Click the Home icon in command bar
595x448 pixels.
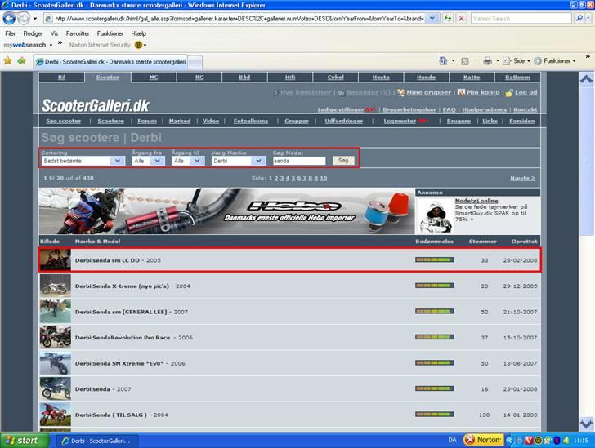pos(444,60)
